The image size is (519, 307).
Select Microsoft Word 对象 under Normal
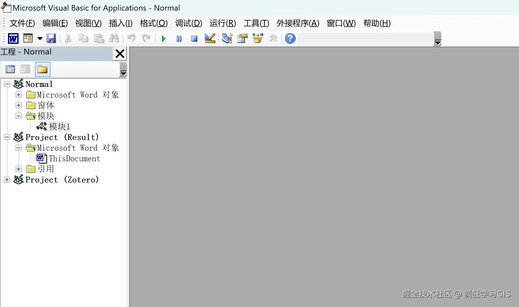(x=78, y=95)
